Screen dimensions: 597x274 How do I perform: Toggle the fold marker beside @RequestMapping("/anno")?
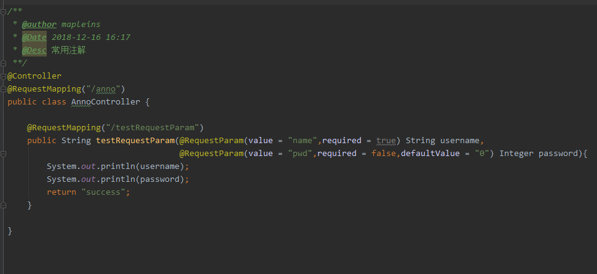4,89
